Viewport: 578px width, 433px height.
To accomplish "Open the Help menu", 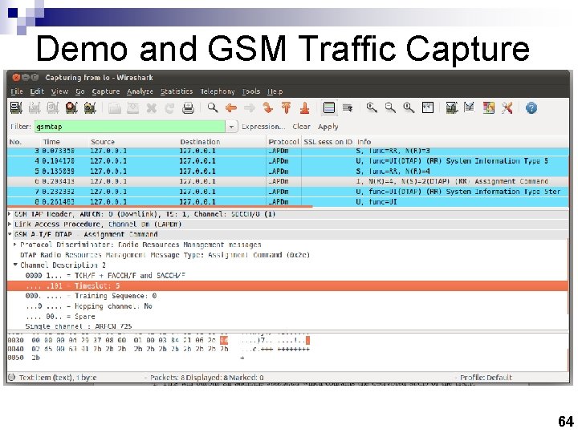I will click(x=275, y=91).
